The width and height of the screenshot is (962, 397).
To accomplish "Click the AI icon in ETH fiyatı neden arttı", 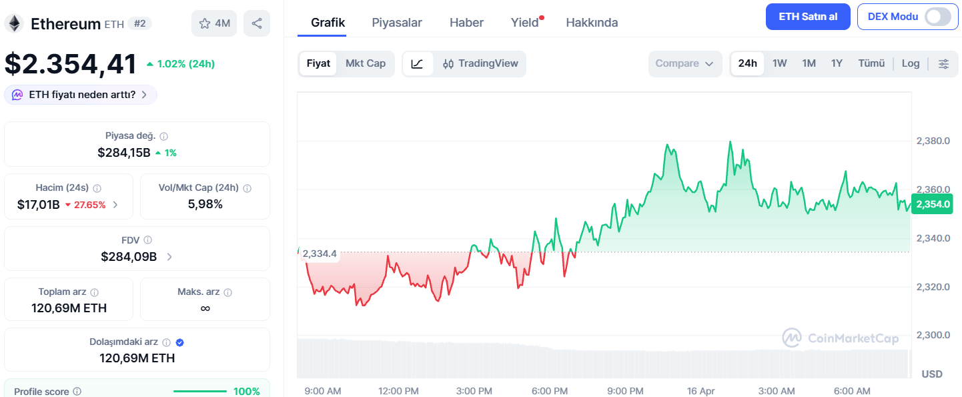I will point(17,95).
